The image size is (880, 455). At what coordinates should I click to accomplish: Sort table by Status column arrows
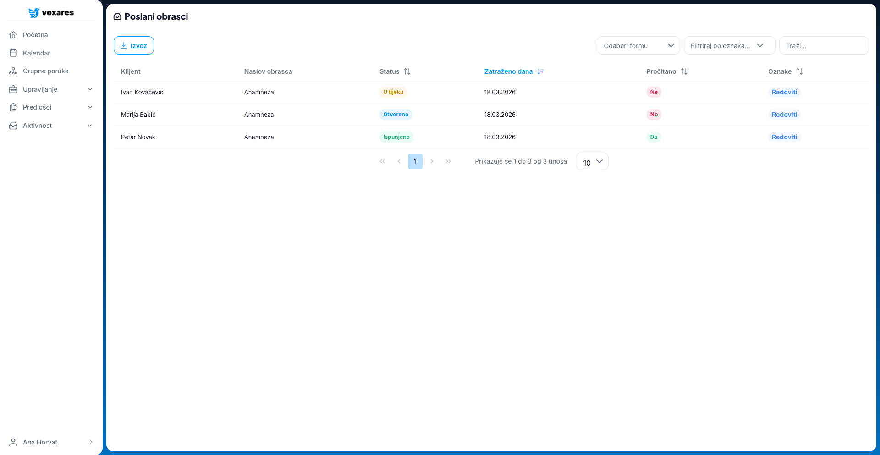click(407, 71)
